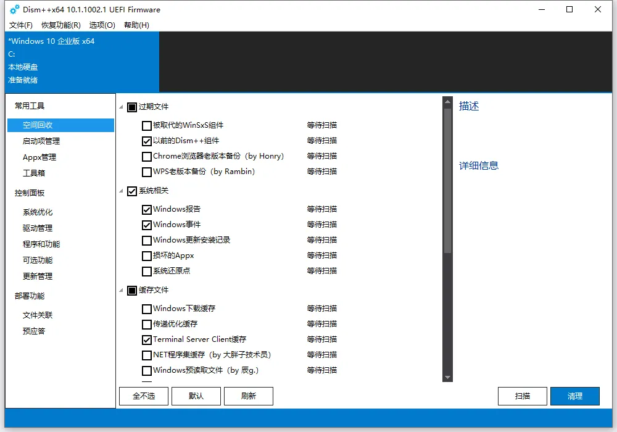Select the Windows 10 企业版 x64 system tile
This screenshot has width=617, height=432.
click(82, 61)
